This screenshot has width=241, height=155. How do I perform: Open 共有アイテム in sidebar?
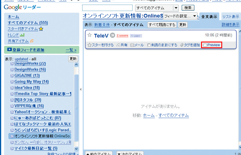tap(18, 41)
